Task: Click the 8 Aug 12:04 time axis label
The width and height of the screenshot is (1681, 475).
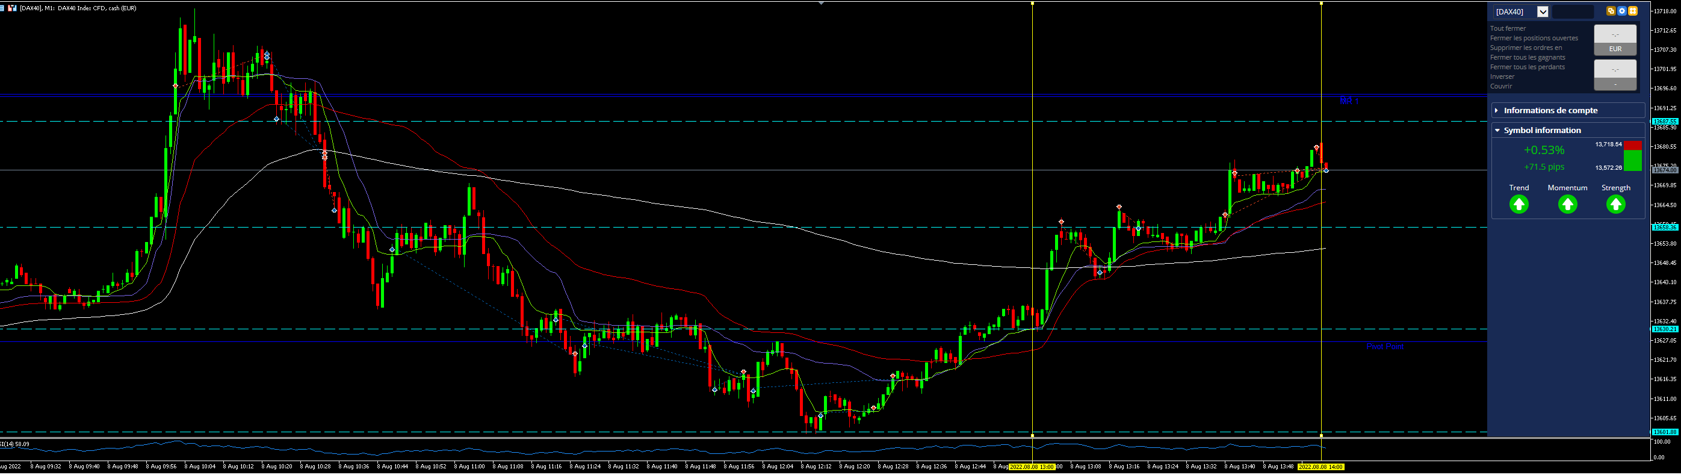Action: pos(778,467)
